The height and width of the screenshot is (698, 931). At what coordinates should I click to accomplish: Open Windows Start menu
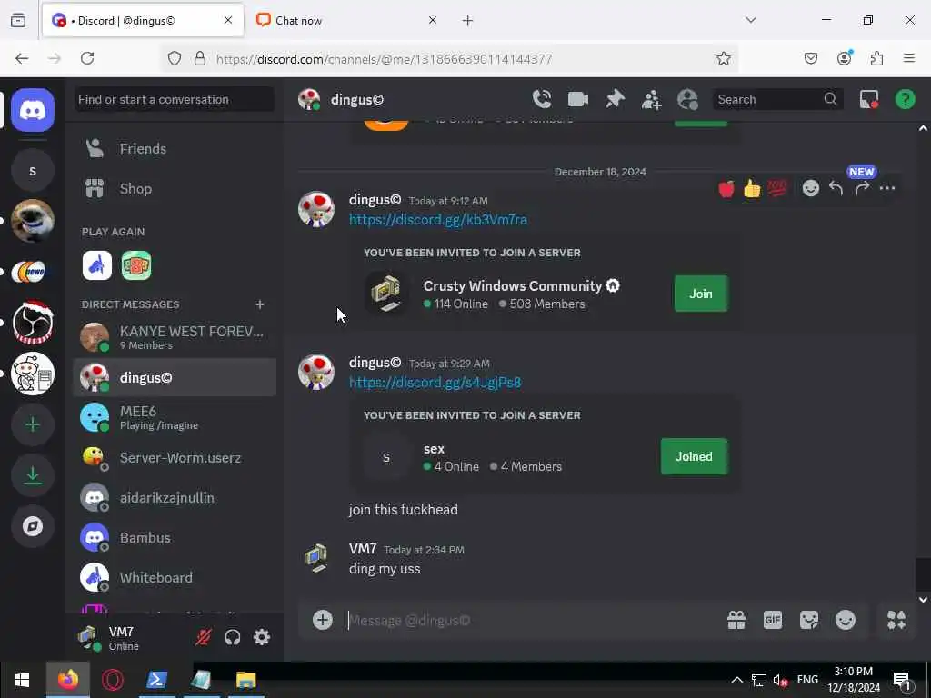(x=22, y=680)
